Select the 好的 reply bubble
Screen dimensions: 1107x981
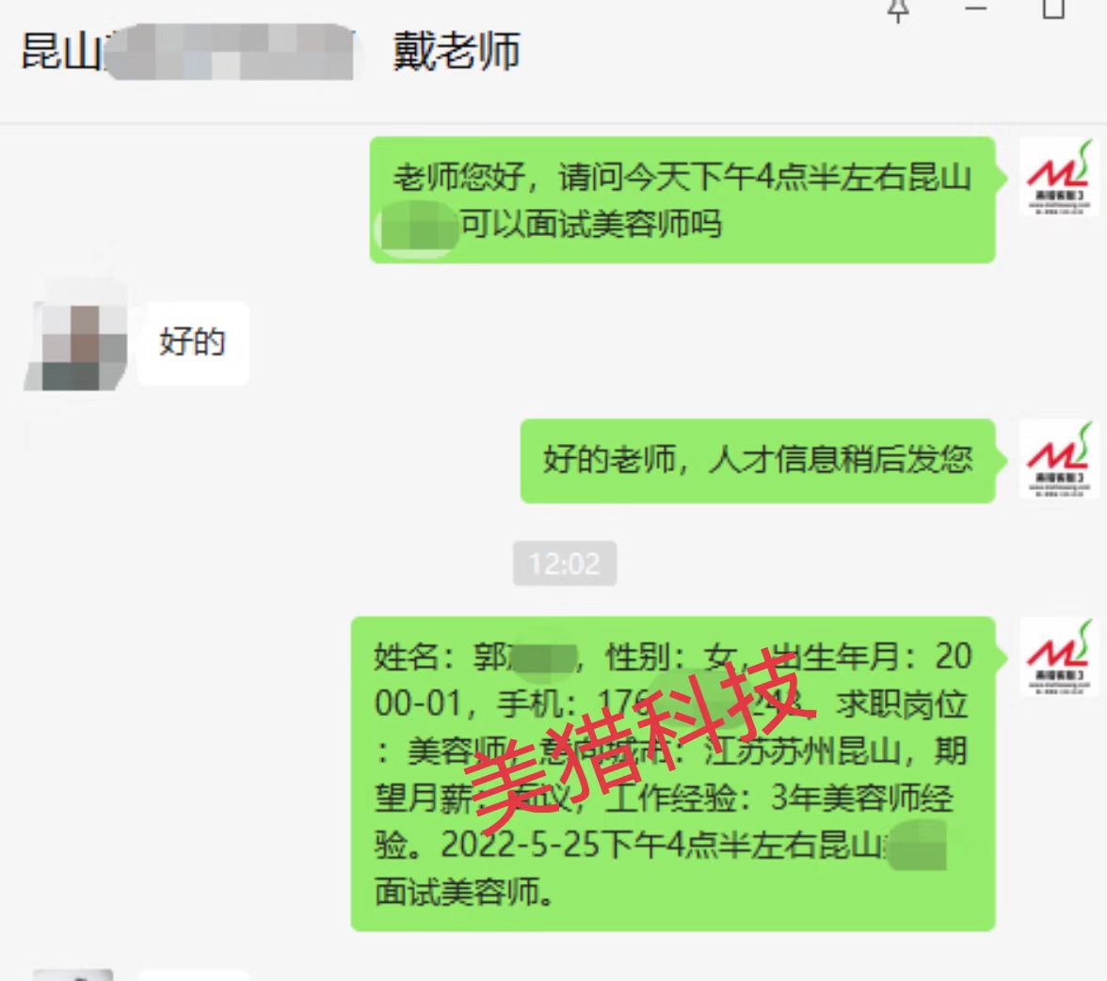pos(193,343)
